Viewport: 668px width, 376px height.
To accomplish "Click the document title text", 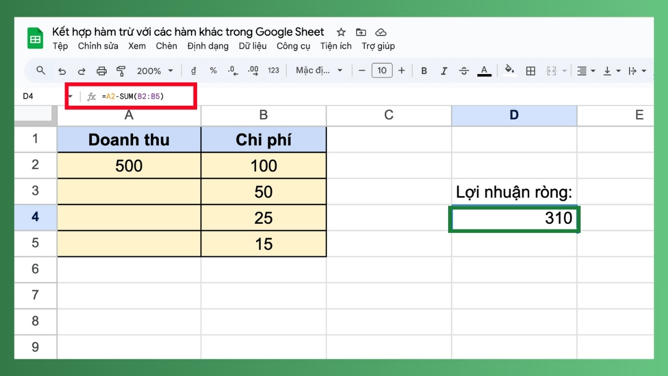I will 188,32.
